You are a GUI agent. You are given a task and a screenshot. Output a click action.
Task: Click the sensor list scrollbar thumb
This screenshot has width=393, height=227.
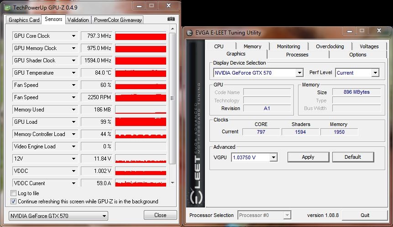[172, 98]
